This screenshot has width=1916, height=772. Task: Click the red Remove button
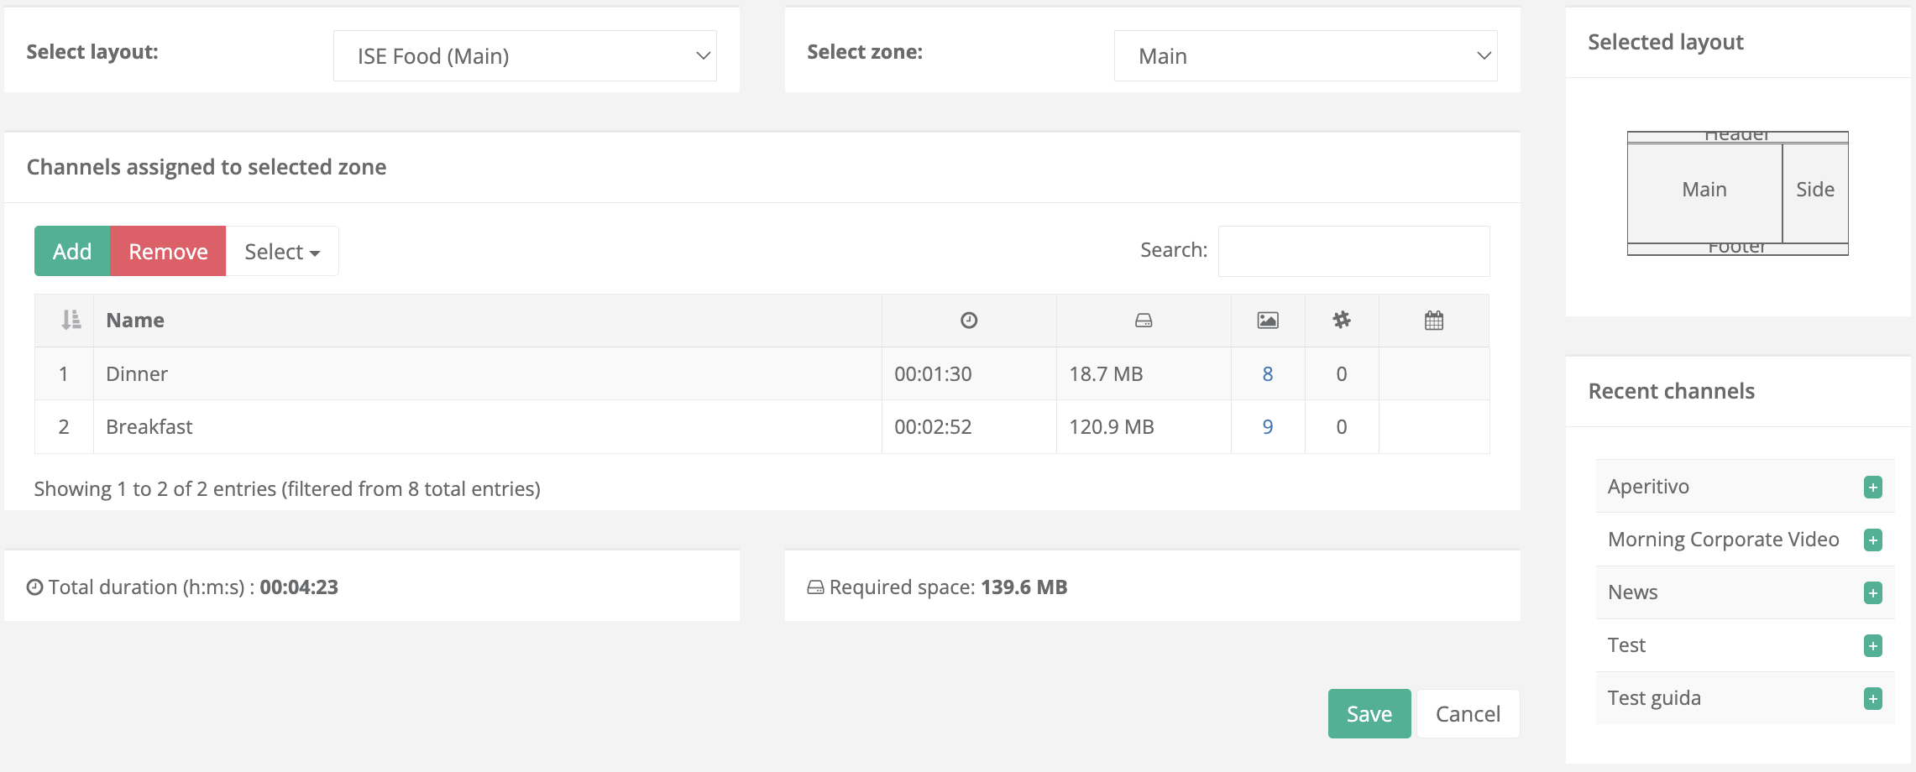[x=168, y=252]
